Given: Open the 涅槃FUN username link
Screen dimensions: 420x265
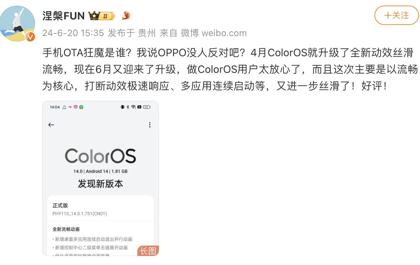Looking at the screenshot, I should tap(64, 16).
